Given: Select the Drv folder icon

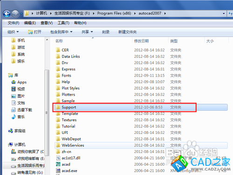Looking at the screenshot, I should [58, 63].
